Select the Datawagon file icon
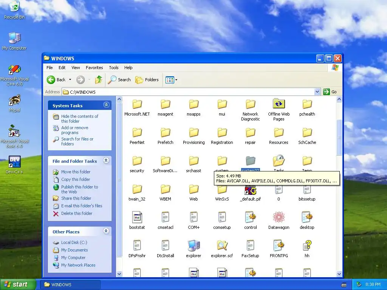The height and width of the screenshot is (290, 387). (x=279, y=217)
